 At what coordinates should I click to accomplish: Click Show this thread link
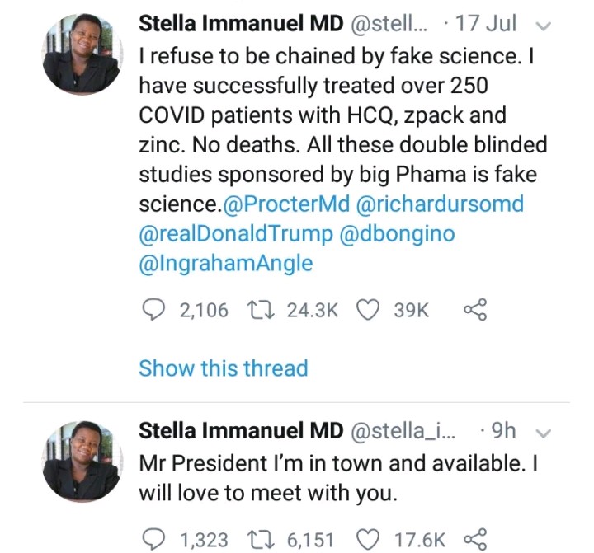[x=223, y=368]
